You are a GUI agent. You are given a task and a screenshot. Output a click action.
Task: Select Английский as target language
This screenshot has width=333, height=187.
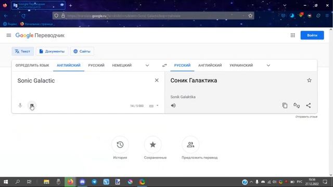coord(210,65)
